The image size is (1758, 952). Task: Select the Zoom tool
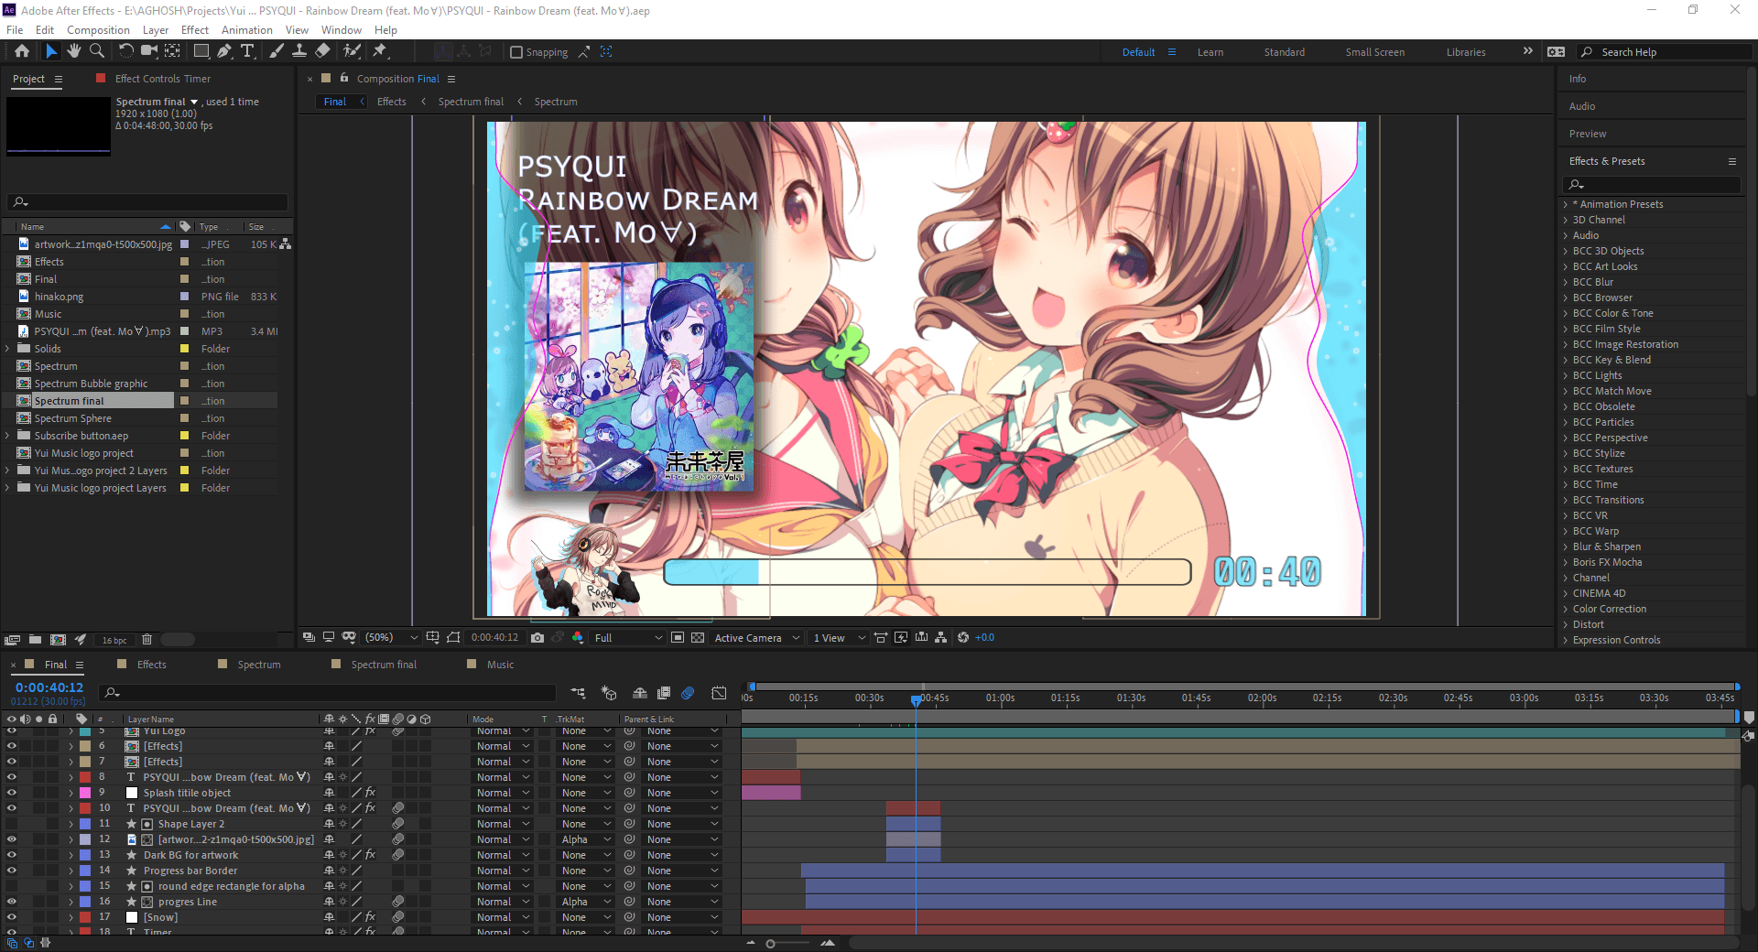coord(97,52)
